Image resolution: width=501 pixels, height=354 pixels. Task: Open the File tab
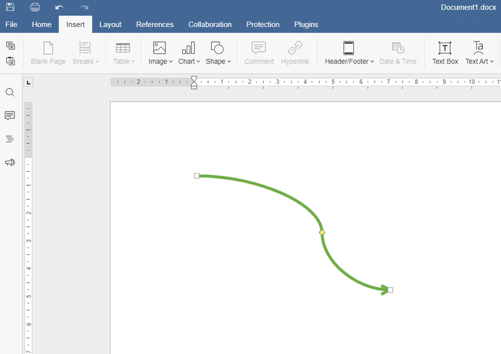tap(11, 24)
